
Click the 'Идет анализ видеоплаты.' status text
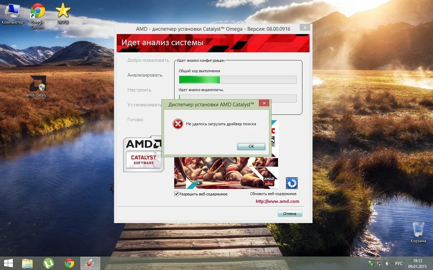202,90
